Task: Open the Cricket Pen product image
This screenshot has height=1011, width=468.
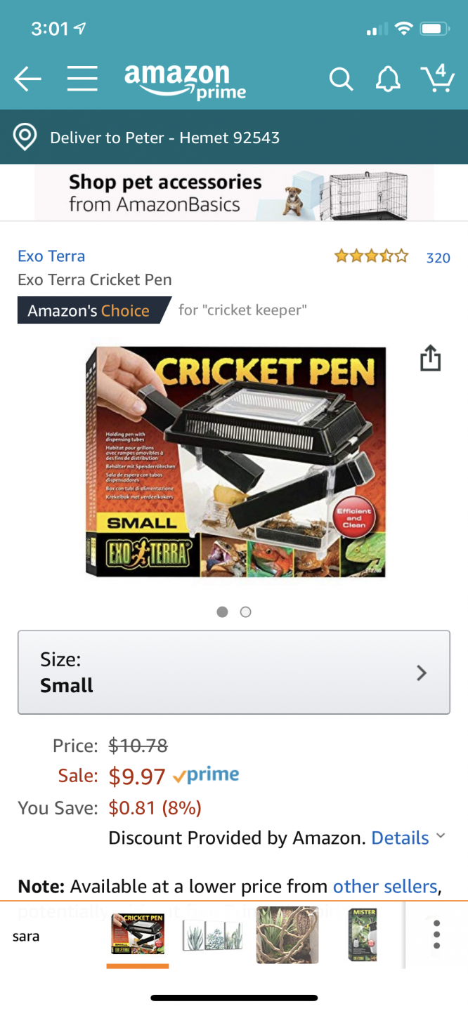Action: pos(235,461)
